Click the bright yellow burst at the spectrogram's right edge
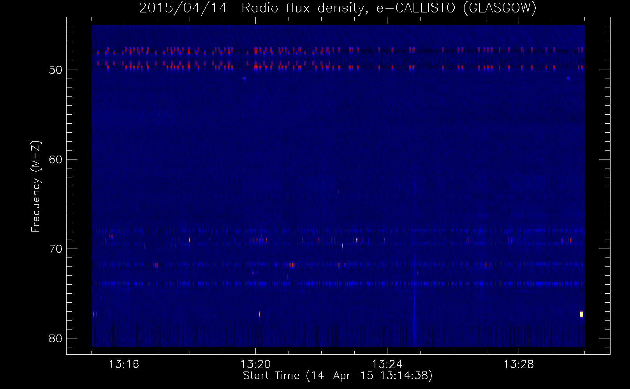The width and height of the screenshot is (630, 389). 581,314
